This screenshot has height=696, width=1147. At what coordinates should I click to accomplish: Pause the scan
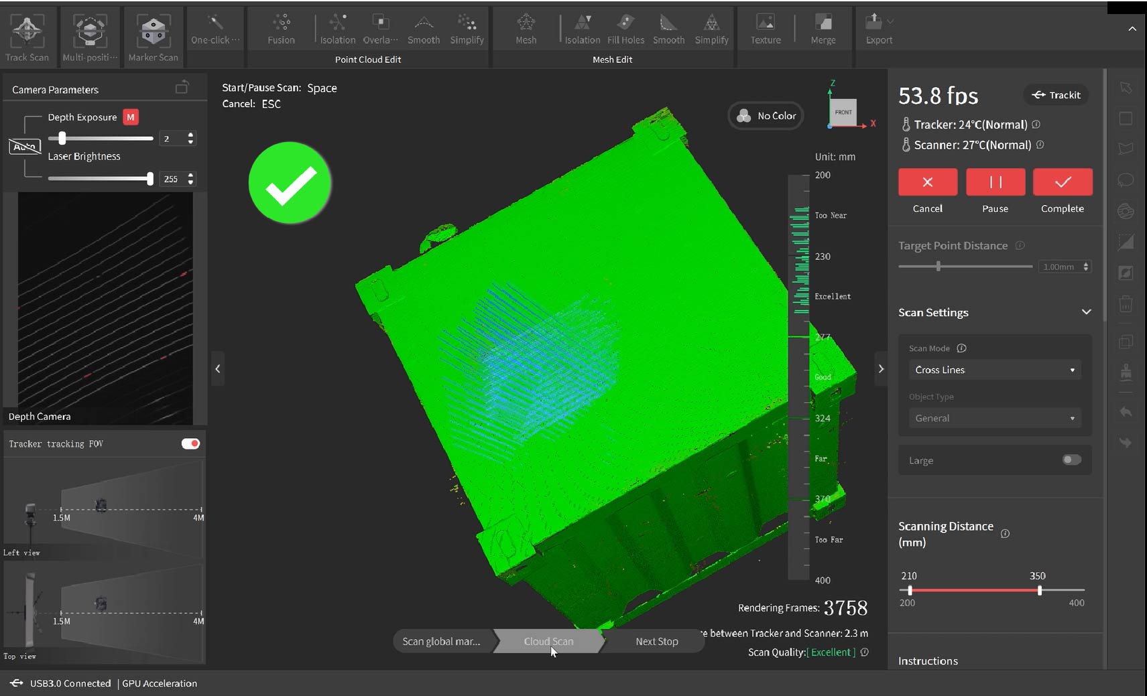click(995, 182)
